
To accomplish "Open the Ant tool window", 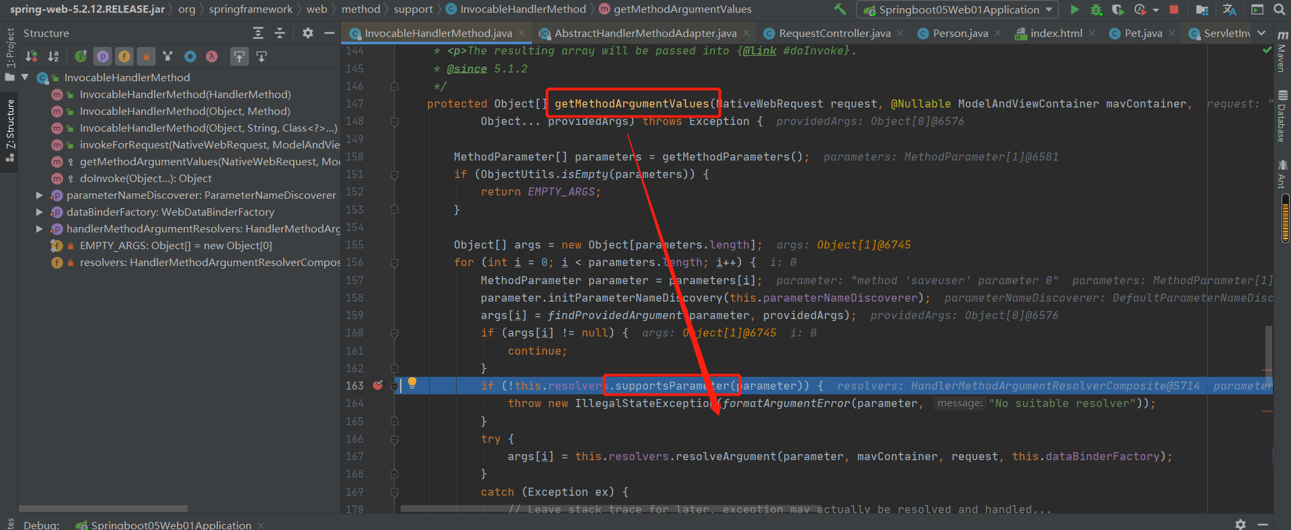I will [x=1282, y=175].
